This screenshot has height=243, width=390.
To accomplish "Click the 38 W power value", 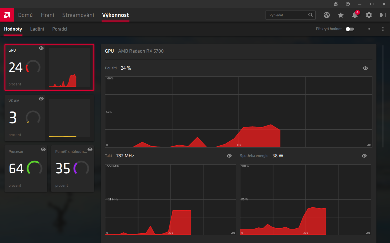I will click(x=278, y=156).
